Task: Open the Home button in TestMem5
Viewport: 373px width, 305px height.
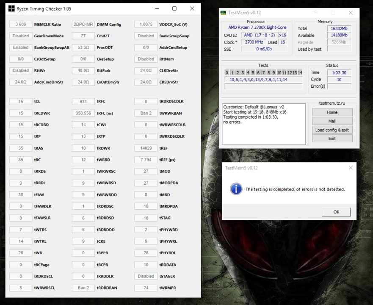Action: click(x=332, y=112)
